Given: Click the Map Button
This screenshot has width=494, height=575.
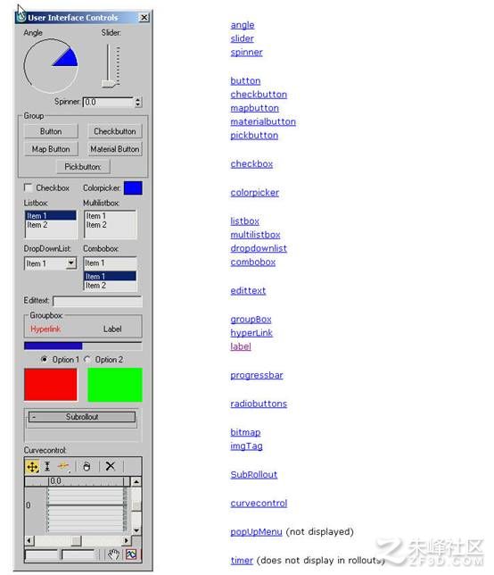Looking at the screenshot, I should pyautogui.click(x=51, y=149).
